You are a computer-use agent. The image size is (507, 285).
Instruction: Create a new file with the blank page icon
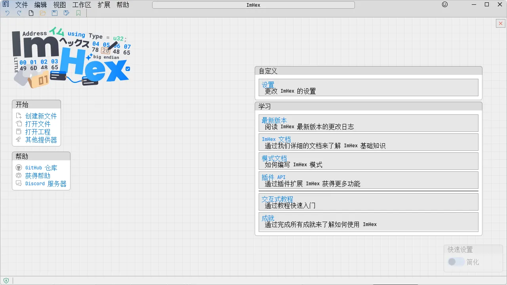31,13
